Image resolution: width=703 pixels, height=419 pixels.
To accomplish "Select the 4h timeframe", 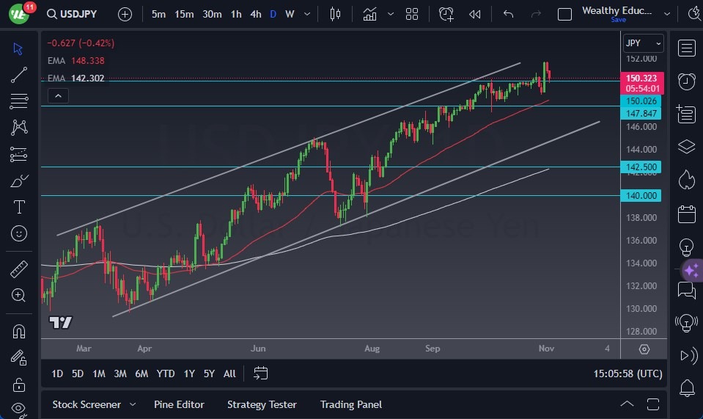I will [255, 14].
